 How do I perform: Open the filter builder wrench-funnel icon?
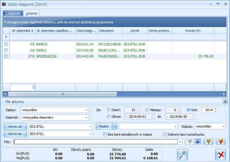[208, 142]
